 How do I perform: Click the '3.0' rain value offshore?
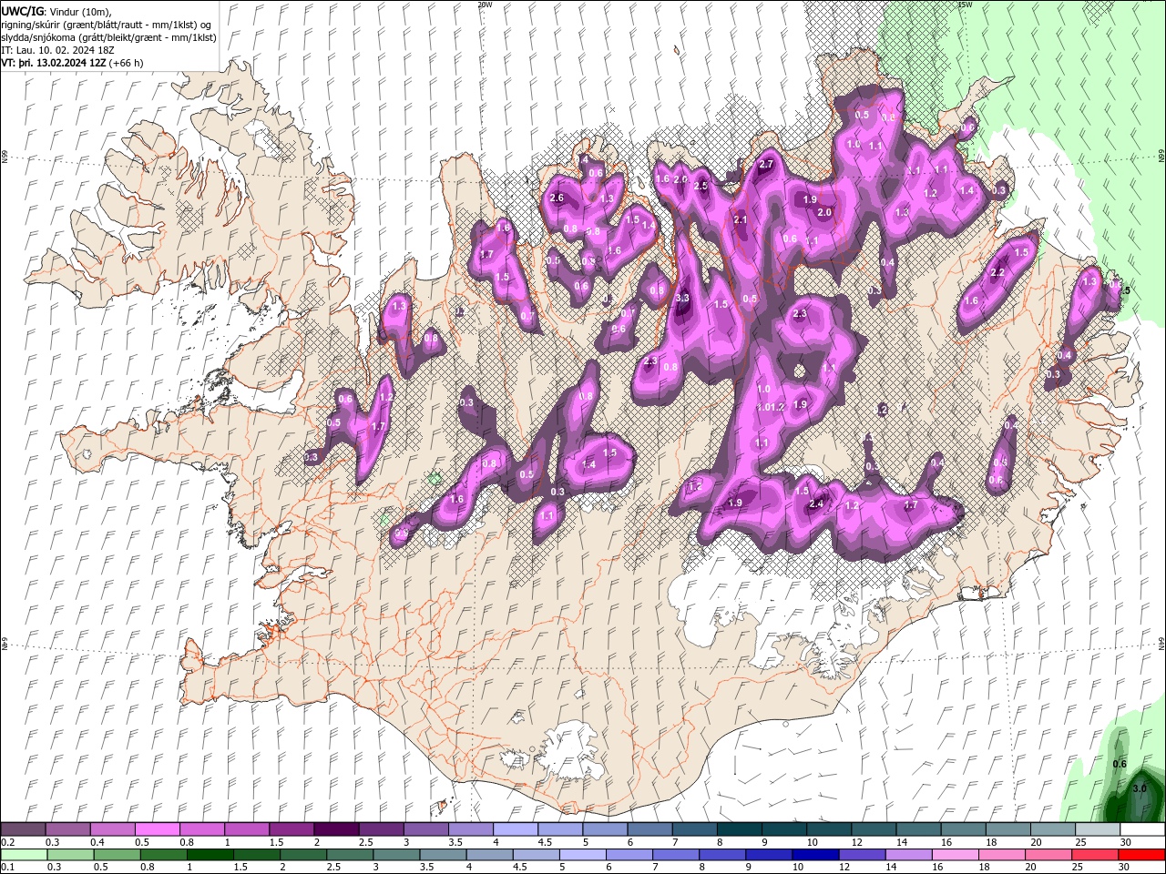pos(1140,788)
